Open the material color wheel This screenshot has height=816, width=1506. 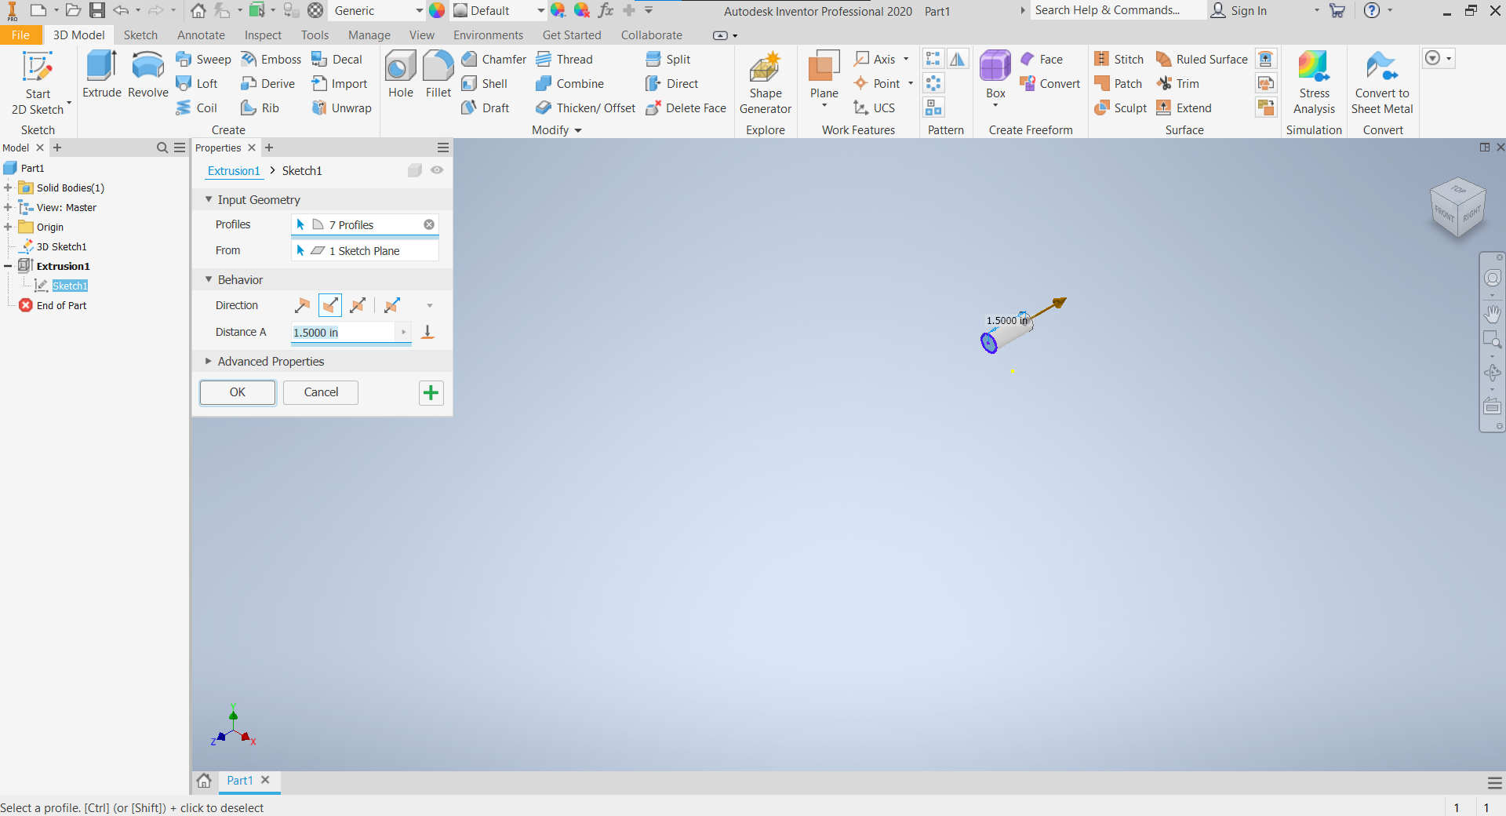click(x=437, y=11)
